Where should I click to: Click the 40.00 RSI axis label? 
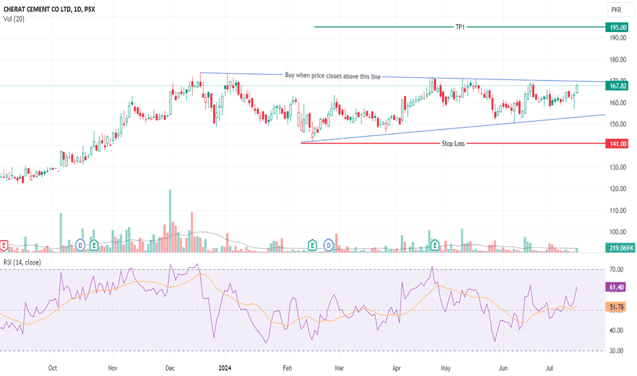616,330
